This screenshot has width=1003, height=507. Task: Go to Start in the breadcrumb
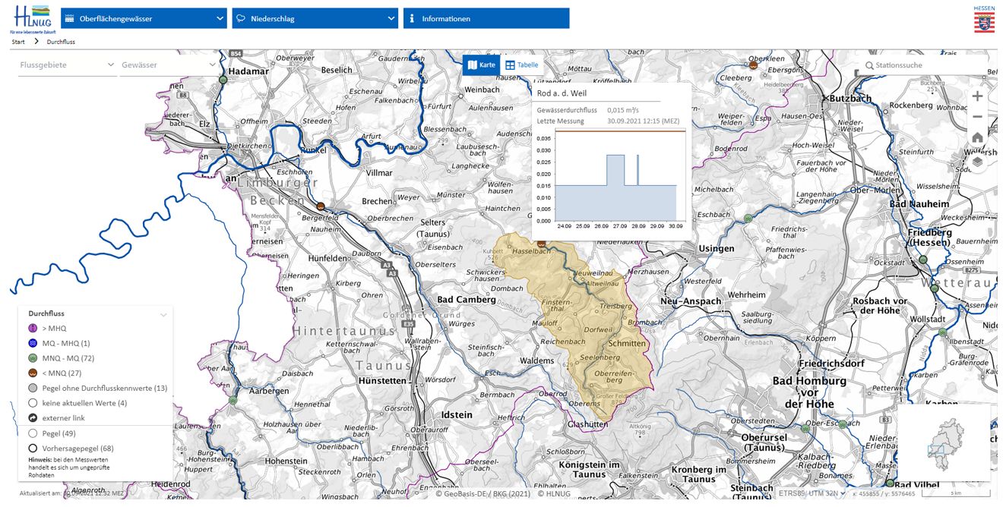pos(17,42)
